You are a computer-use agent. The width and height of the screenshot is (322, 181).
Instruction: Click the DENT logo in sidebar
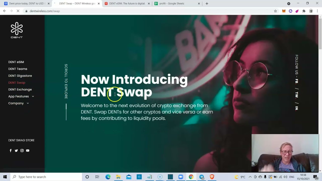[x=17, y=30]
